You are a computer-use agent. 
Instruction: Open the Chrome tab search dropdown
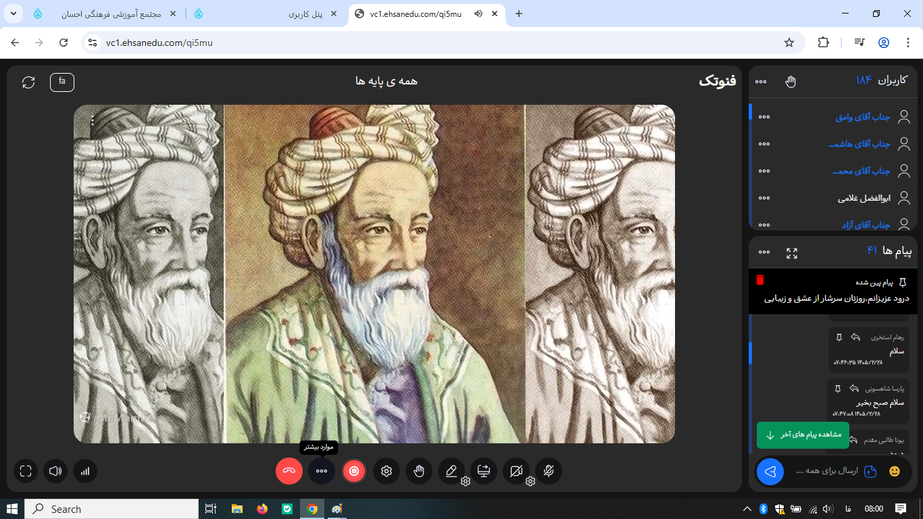13,14
